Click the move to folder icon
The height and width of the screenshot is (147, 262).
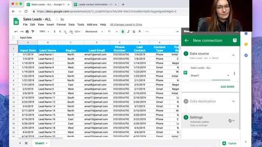pyautogui.click(x=62, y=19)
